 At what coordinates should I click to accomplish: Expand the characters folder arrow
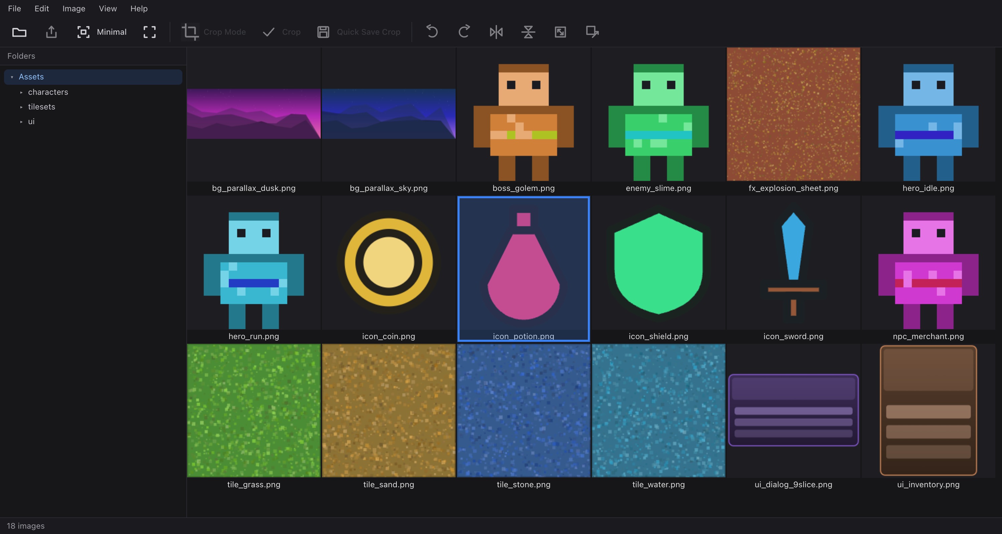click(x=21, y=92)
